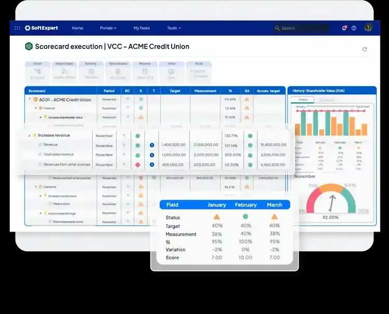Click red status icon for Revenues from other sources
The image size is (389, 314).
138,165
